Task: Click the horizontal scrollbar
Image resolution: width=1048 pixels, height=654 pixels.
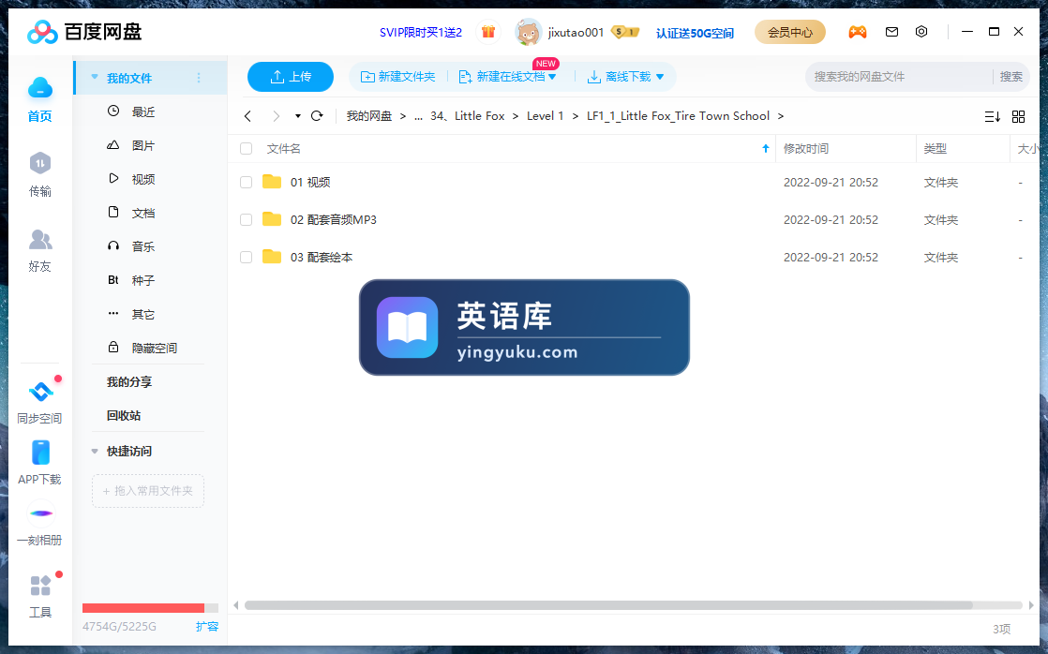Action: [608, 605]
